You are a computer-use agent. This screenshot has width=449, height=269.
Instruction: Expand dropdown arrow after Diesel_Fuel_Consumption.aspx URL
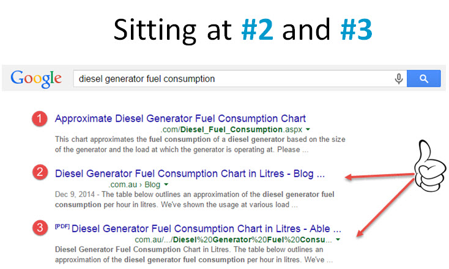point(308,130)
